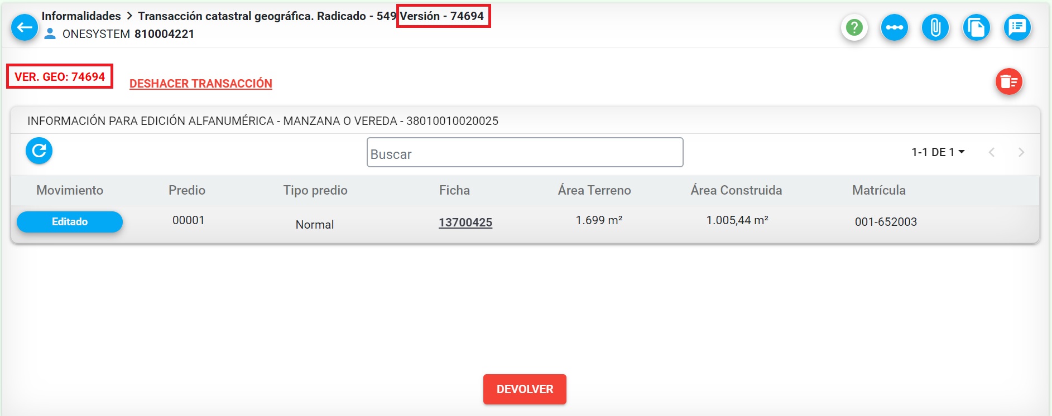
Task: Select the Normal tipo predio cell
Action: [315, 225]
